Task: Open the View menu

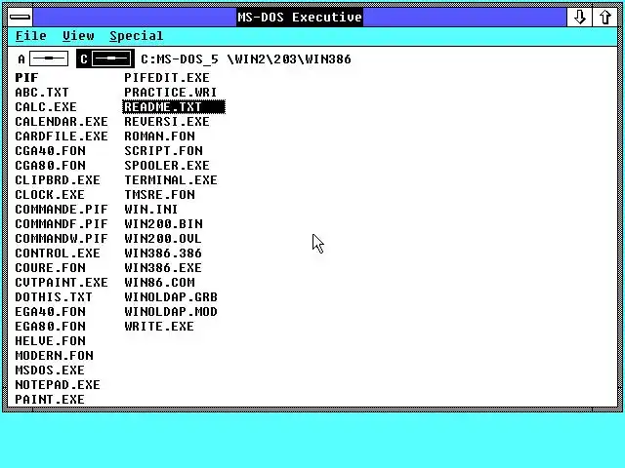Action: click(78, 36)
